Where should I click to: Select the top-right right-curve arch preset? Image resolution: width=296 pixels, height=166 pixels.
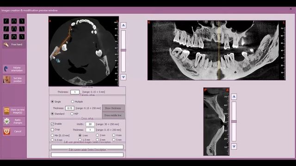click(22, 21)
